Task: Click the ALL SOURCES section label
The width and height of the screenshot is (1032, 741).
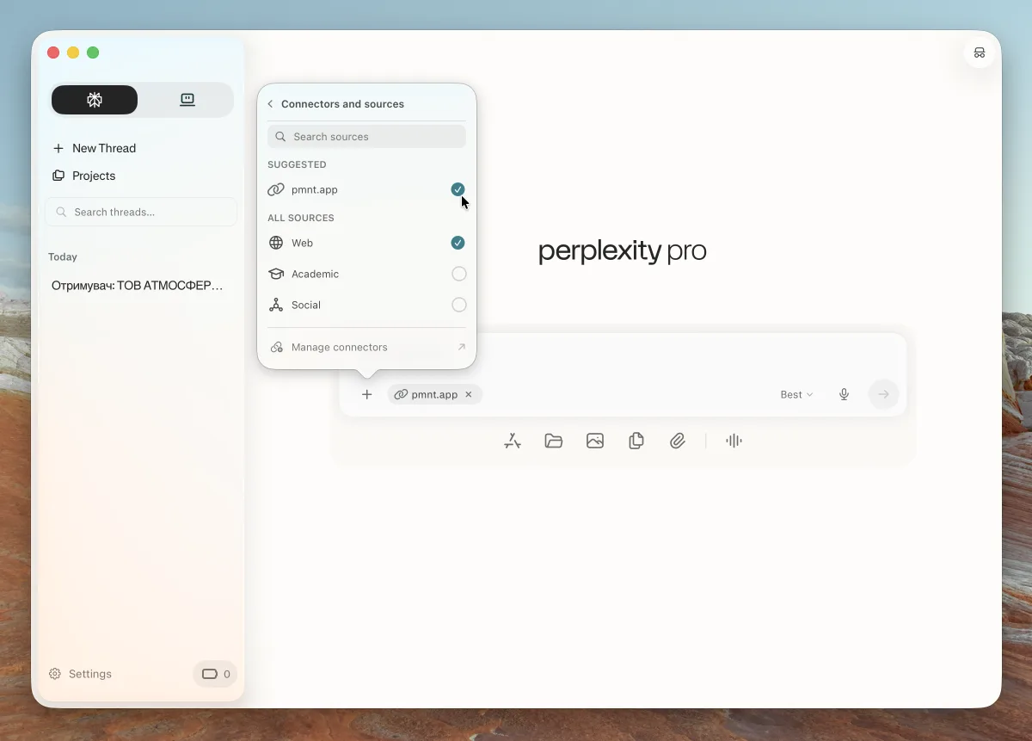Action: (301, 218)
